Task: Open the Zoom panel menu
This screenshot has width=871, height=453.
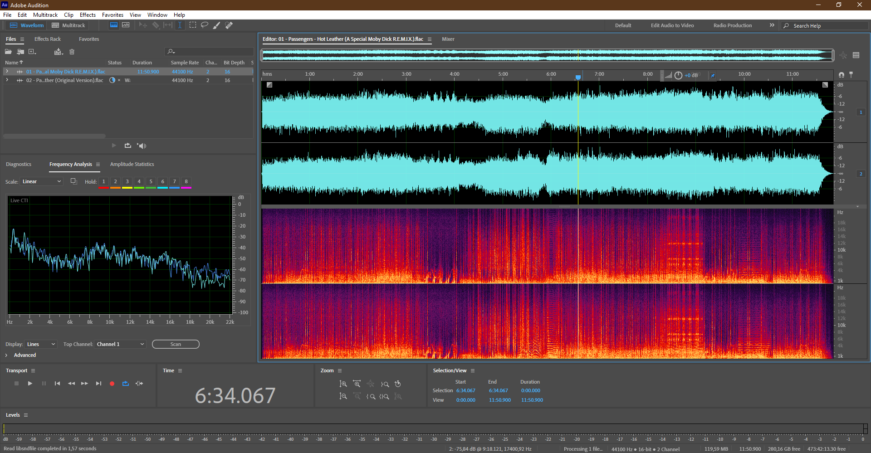Action: [x=340, y=370]
